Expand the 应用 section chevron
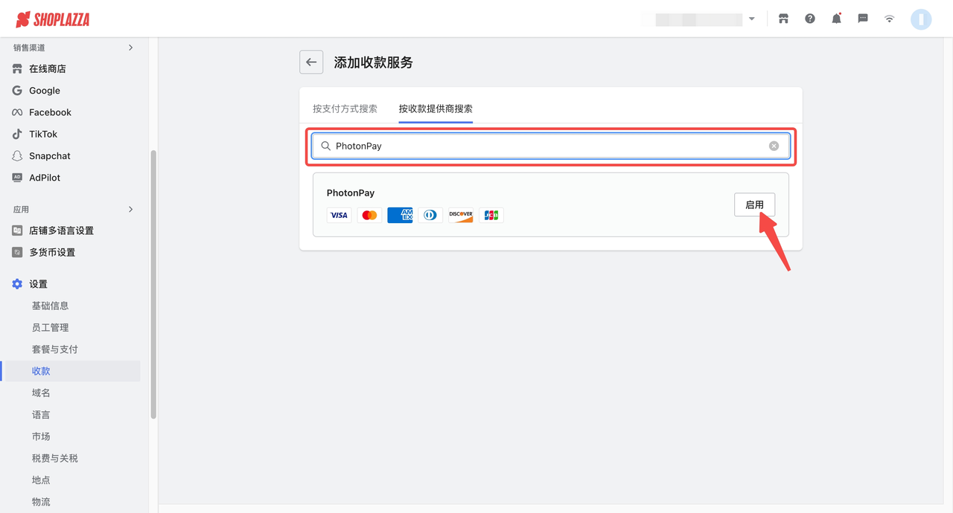 pyautogui.click(x=130, y=210)
